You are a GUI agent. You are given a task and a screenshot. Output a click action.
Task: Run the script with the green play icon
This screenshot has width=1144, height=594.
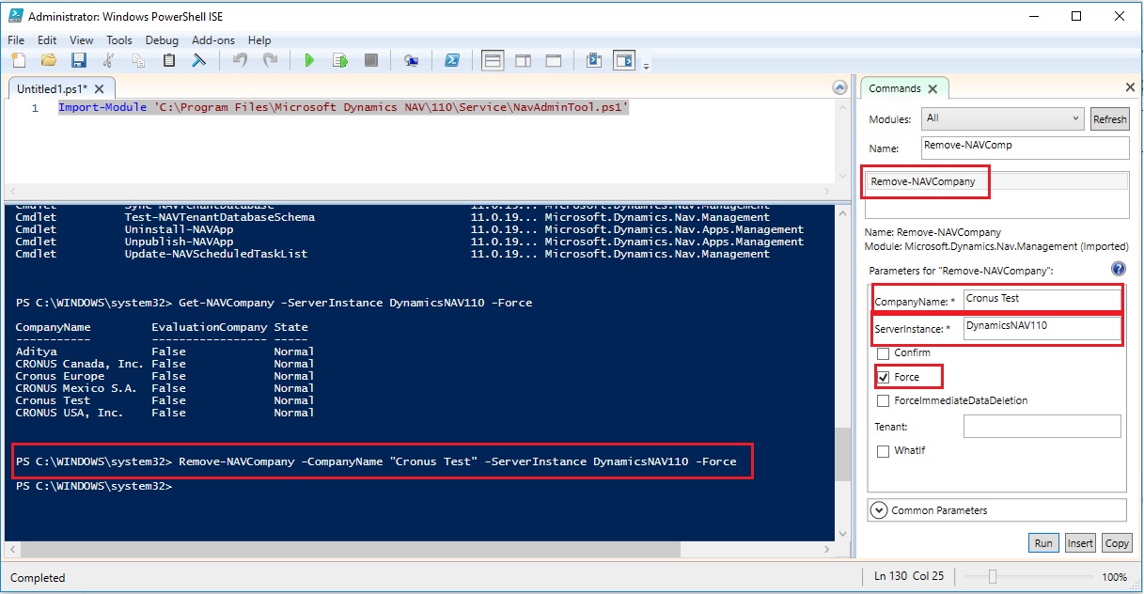[309, 60]
